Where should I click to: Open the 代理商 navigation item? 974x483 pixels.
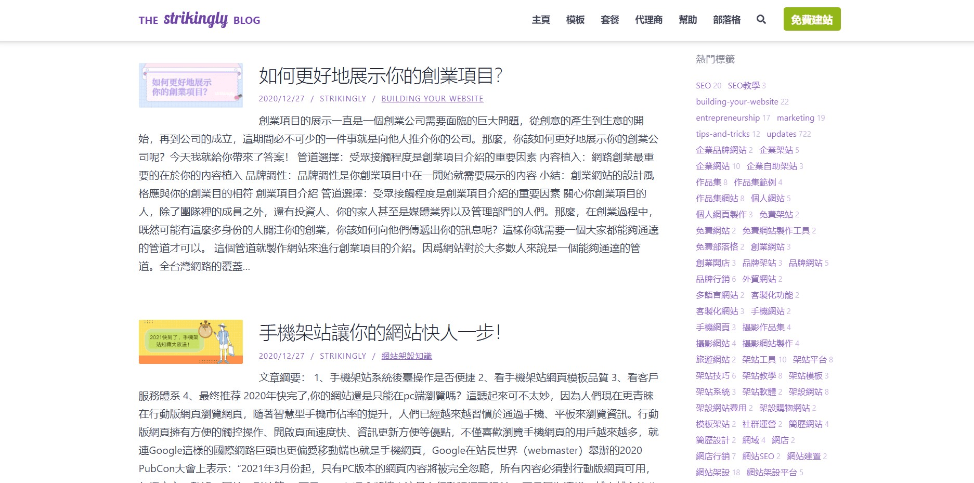point(648,20)
